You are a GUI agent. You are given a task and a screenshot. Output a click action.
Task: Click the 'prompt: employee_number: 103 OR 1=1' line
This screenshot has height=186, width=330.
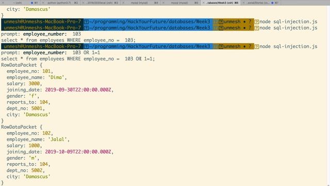51,53
